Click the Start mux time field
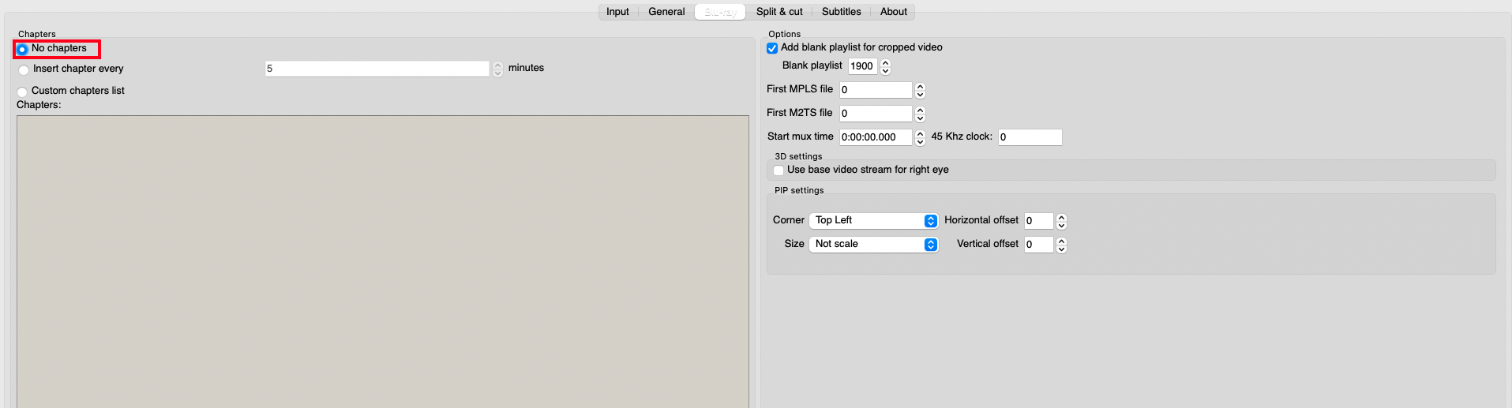The height and width of the screenshot is (408, 1512). point(876,137)
